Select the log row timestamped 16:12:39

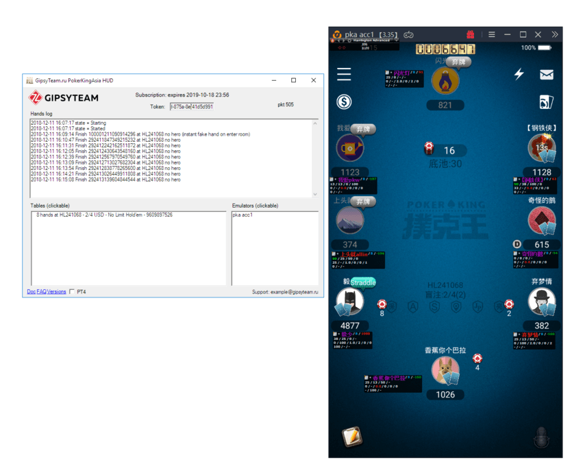(105, 157)
